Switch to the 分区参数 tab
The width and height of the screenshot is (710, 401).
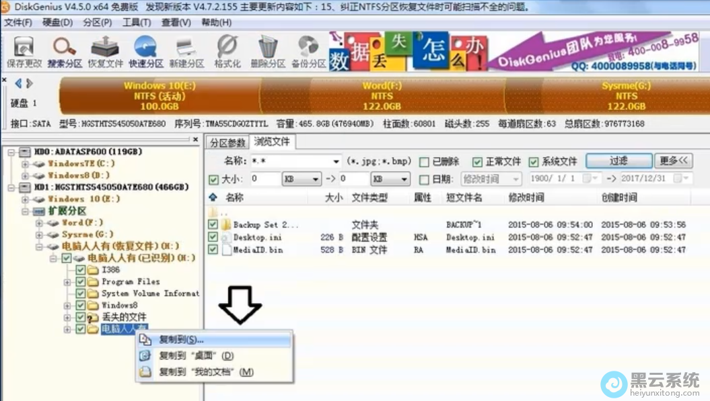point(227,142)
